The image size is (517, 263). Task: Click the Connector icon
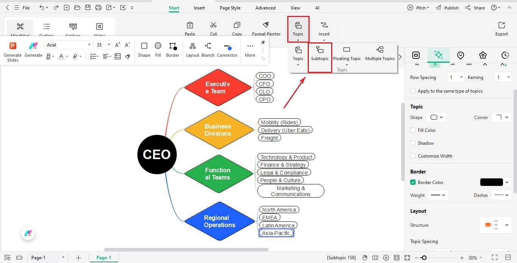227,47
